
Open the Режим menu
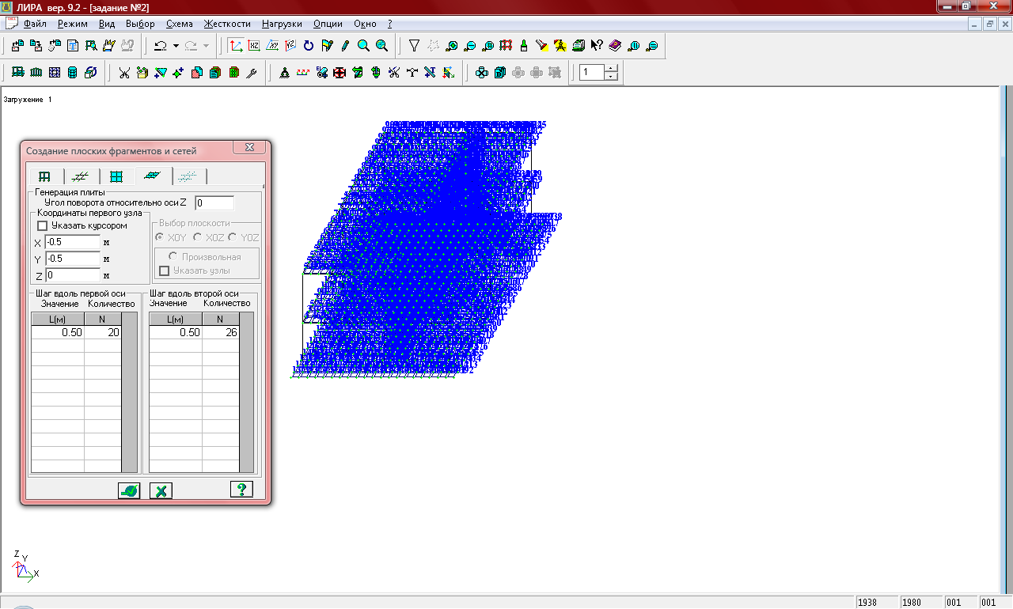73,24
